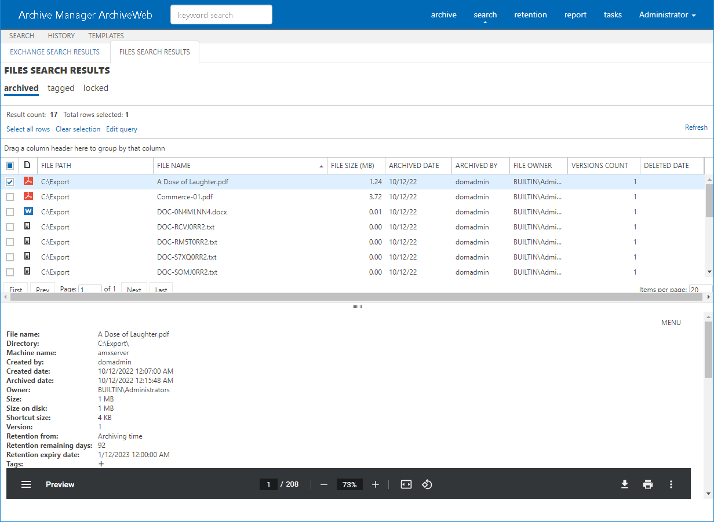Open the PDF viewer more actions menu
714x522 pixels.
(671, 484)
